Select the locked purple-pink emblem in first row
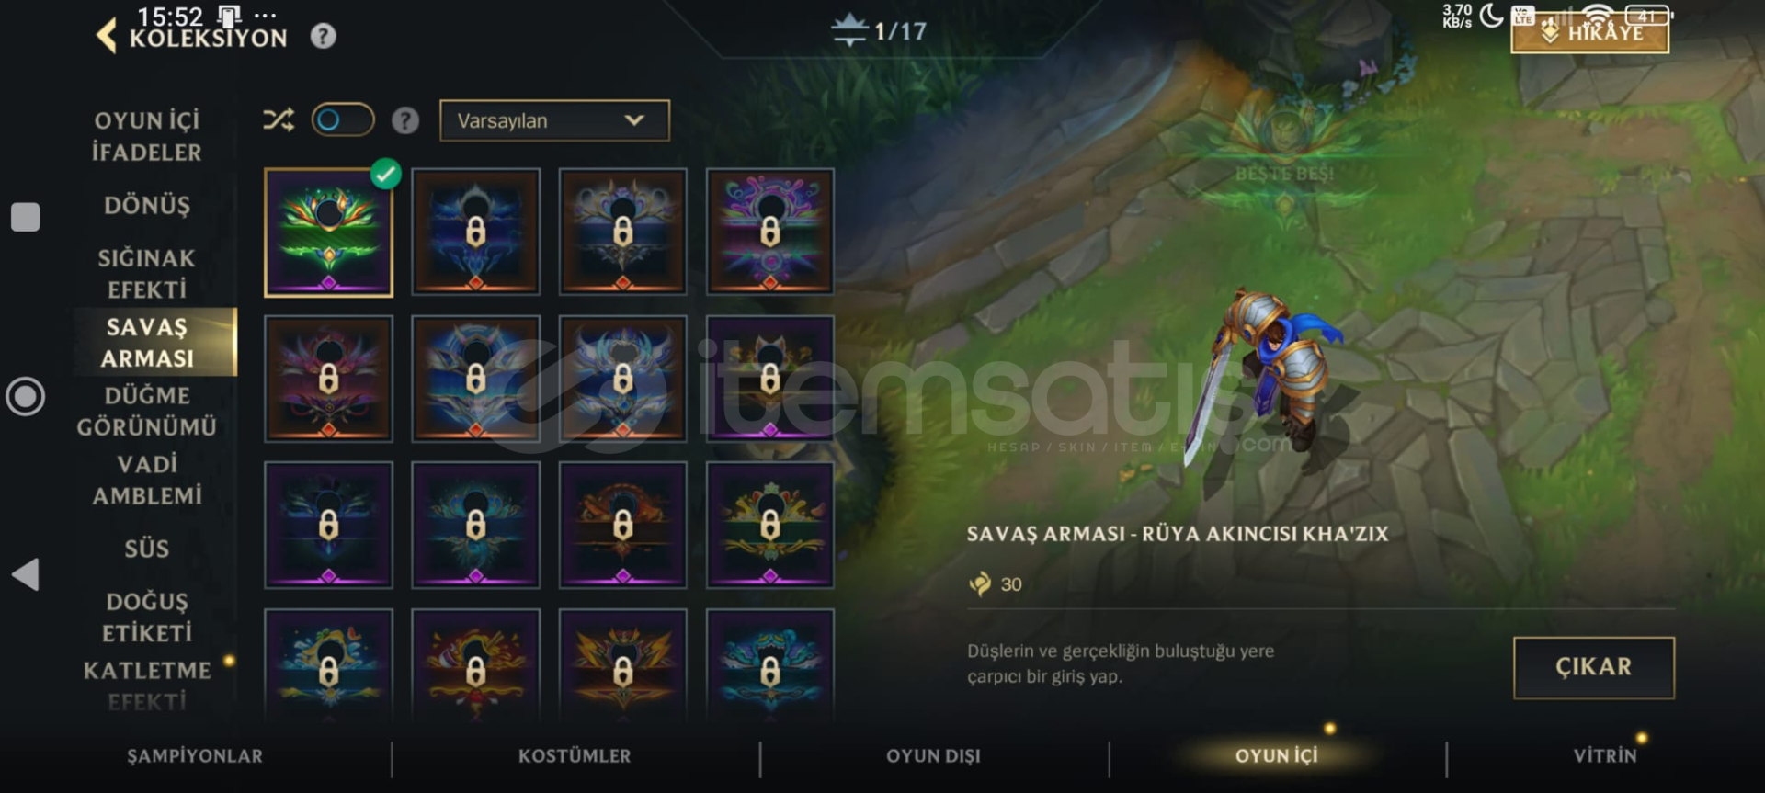 click(769, 232)
